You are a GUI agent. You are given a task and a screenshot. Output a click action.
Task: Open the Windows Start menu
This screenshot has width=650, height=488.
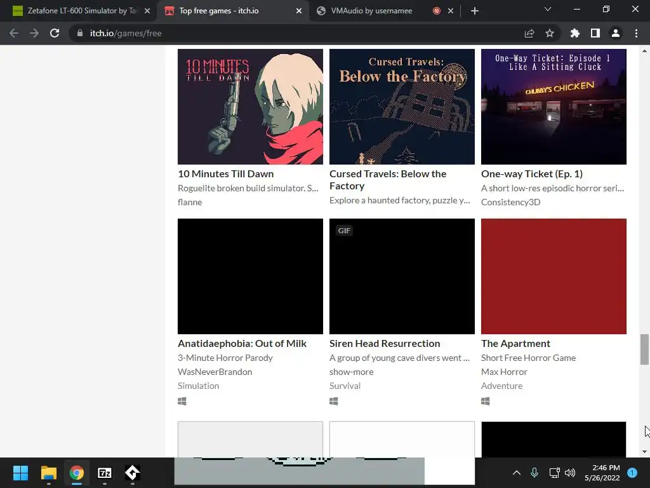click(x=20, y=473)
